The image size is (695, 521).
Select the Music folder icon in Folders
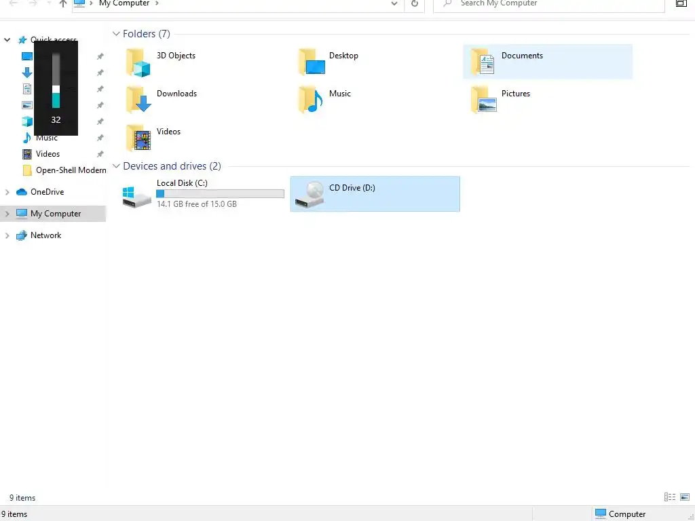coord(311,100)
